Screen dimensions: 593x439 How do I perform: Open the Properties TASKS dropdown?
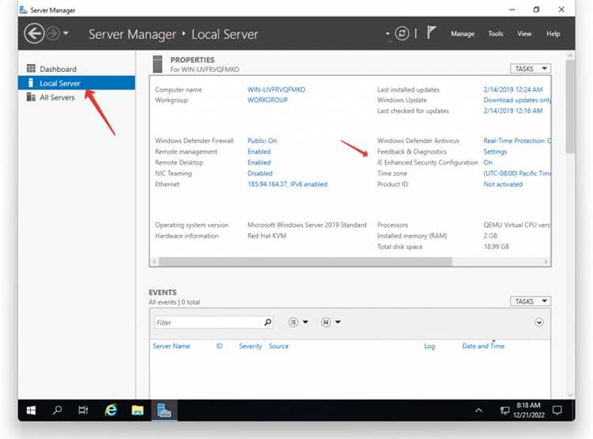(531, 69)
